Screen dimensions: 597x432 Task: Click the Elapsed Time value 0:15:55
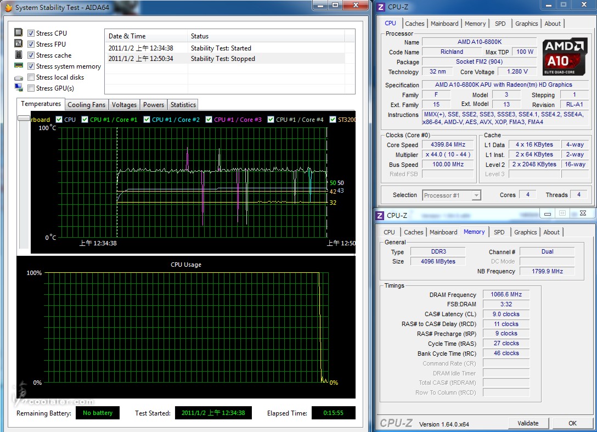click(x=333, y=413)
